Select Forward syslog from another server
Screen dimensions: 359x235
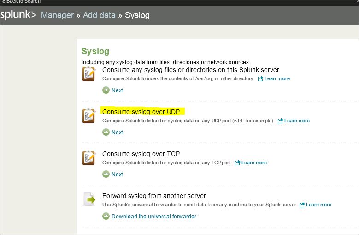[x=154, y=196]
